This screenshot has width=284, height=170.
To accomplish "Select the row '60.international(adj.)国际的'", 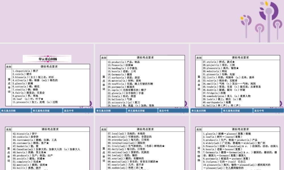I will (126, 143).
